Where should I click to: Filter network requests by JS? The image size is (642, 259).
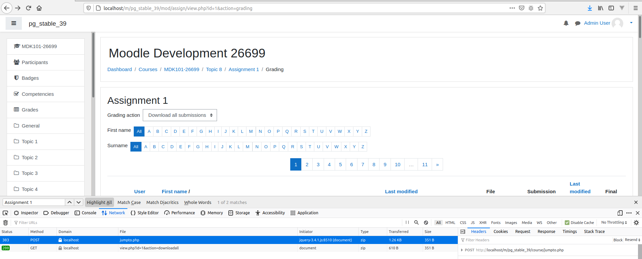click(472, 223)
